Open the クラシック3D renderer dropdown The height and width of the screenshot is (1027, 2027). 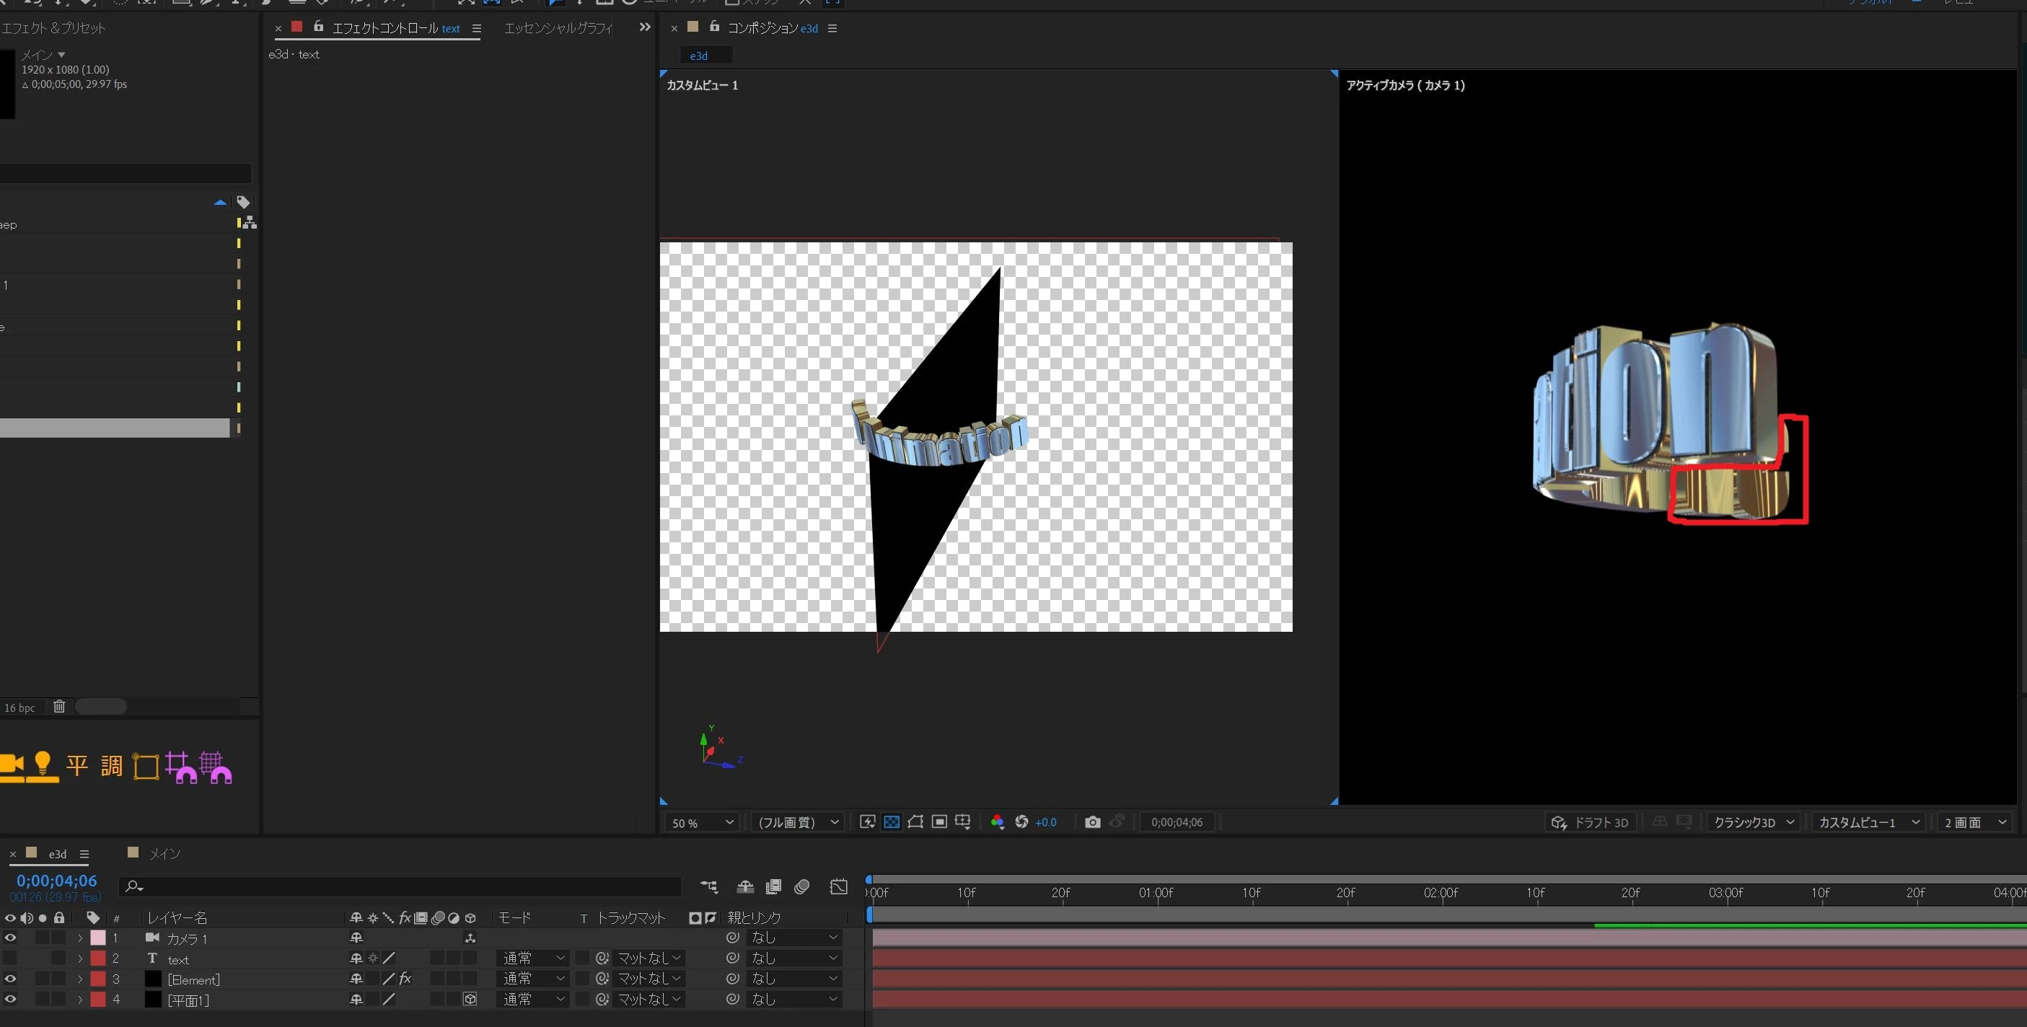tap(1754, 822)
